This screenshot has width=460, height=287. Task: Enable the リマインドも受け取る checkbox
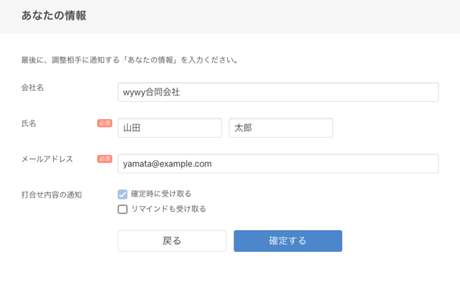[123, 210]
